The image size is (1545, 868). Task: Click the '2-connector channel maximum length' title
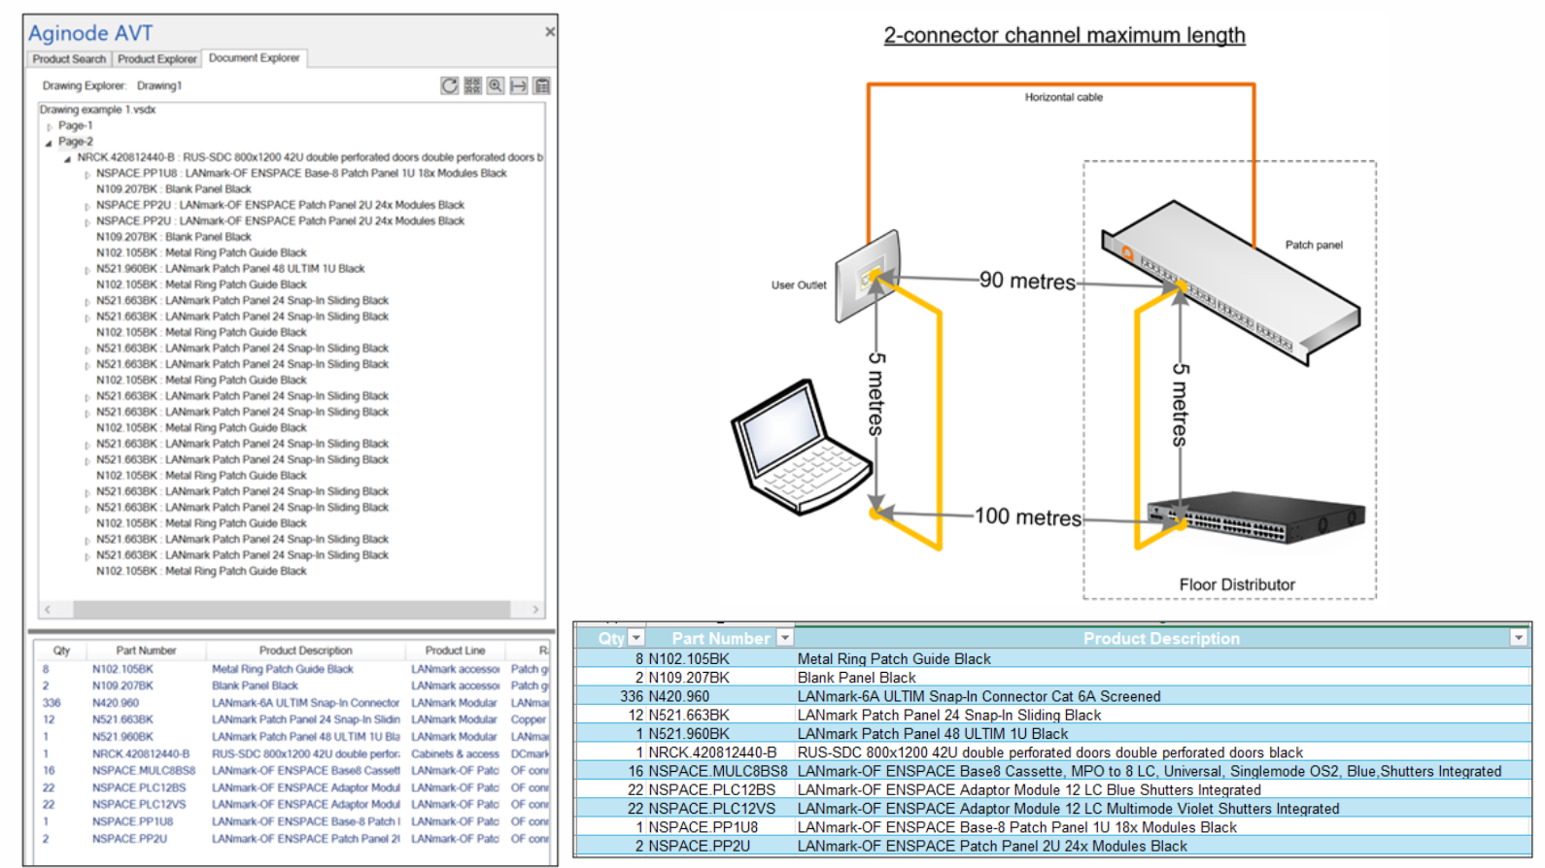pos(1064,36)
